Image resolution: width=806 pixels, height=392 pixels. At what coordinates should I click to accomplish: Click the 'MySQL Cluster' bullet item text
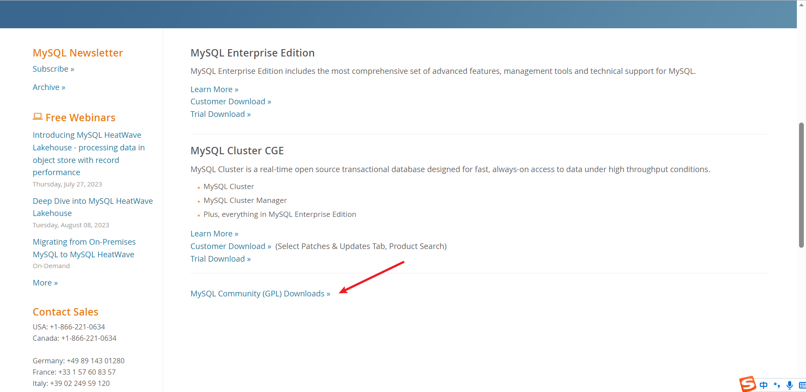point(228,186)
